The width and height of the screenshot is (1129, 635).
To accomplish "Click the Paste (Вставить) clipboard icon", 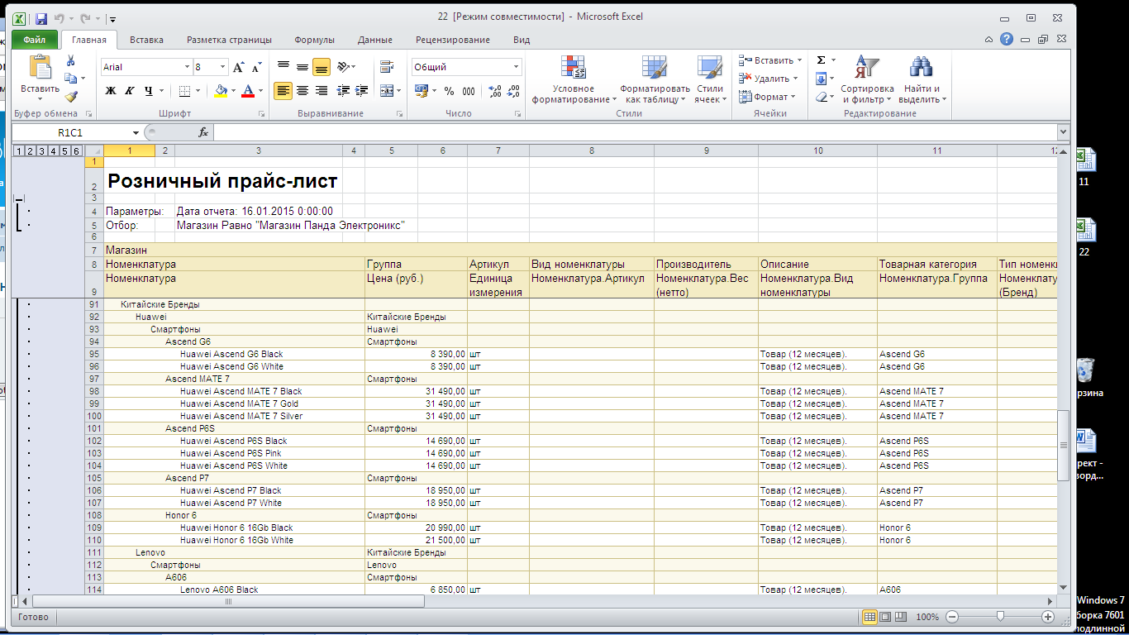I will 40,68.
